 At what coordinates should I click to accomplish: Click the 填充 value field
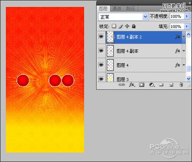177,27
